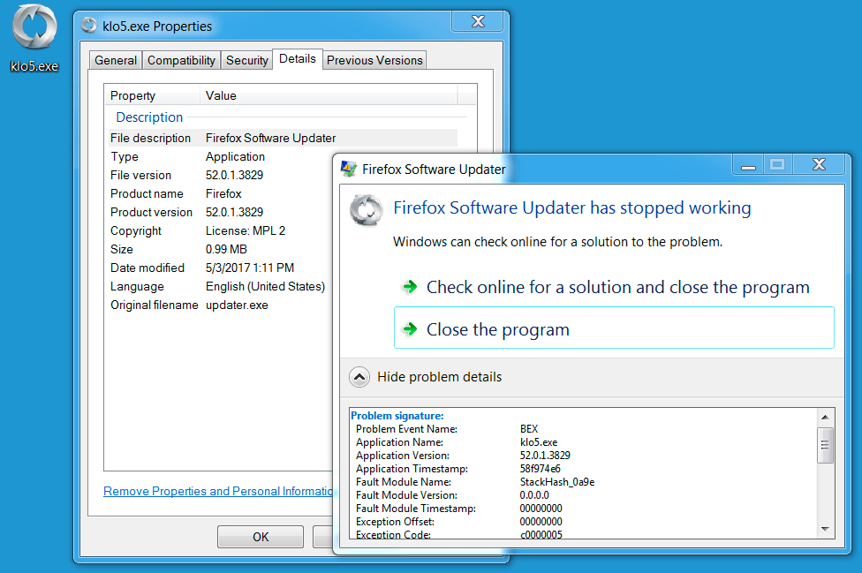Click the Properties dialog title bar icon

click(x=89, y=26)
